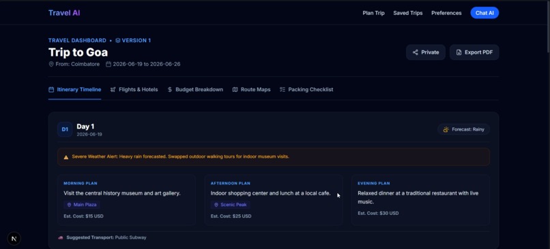Click the pin icon on Scenic Peak tag

[x=216, y=205]
